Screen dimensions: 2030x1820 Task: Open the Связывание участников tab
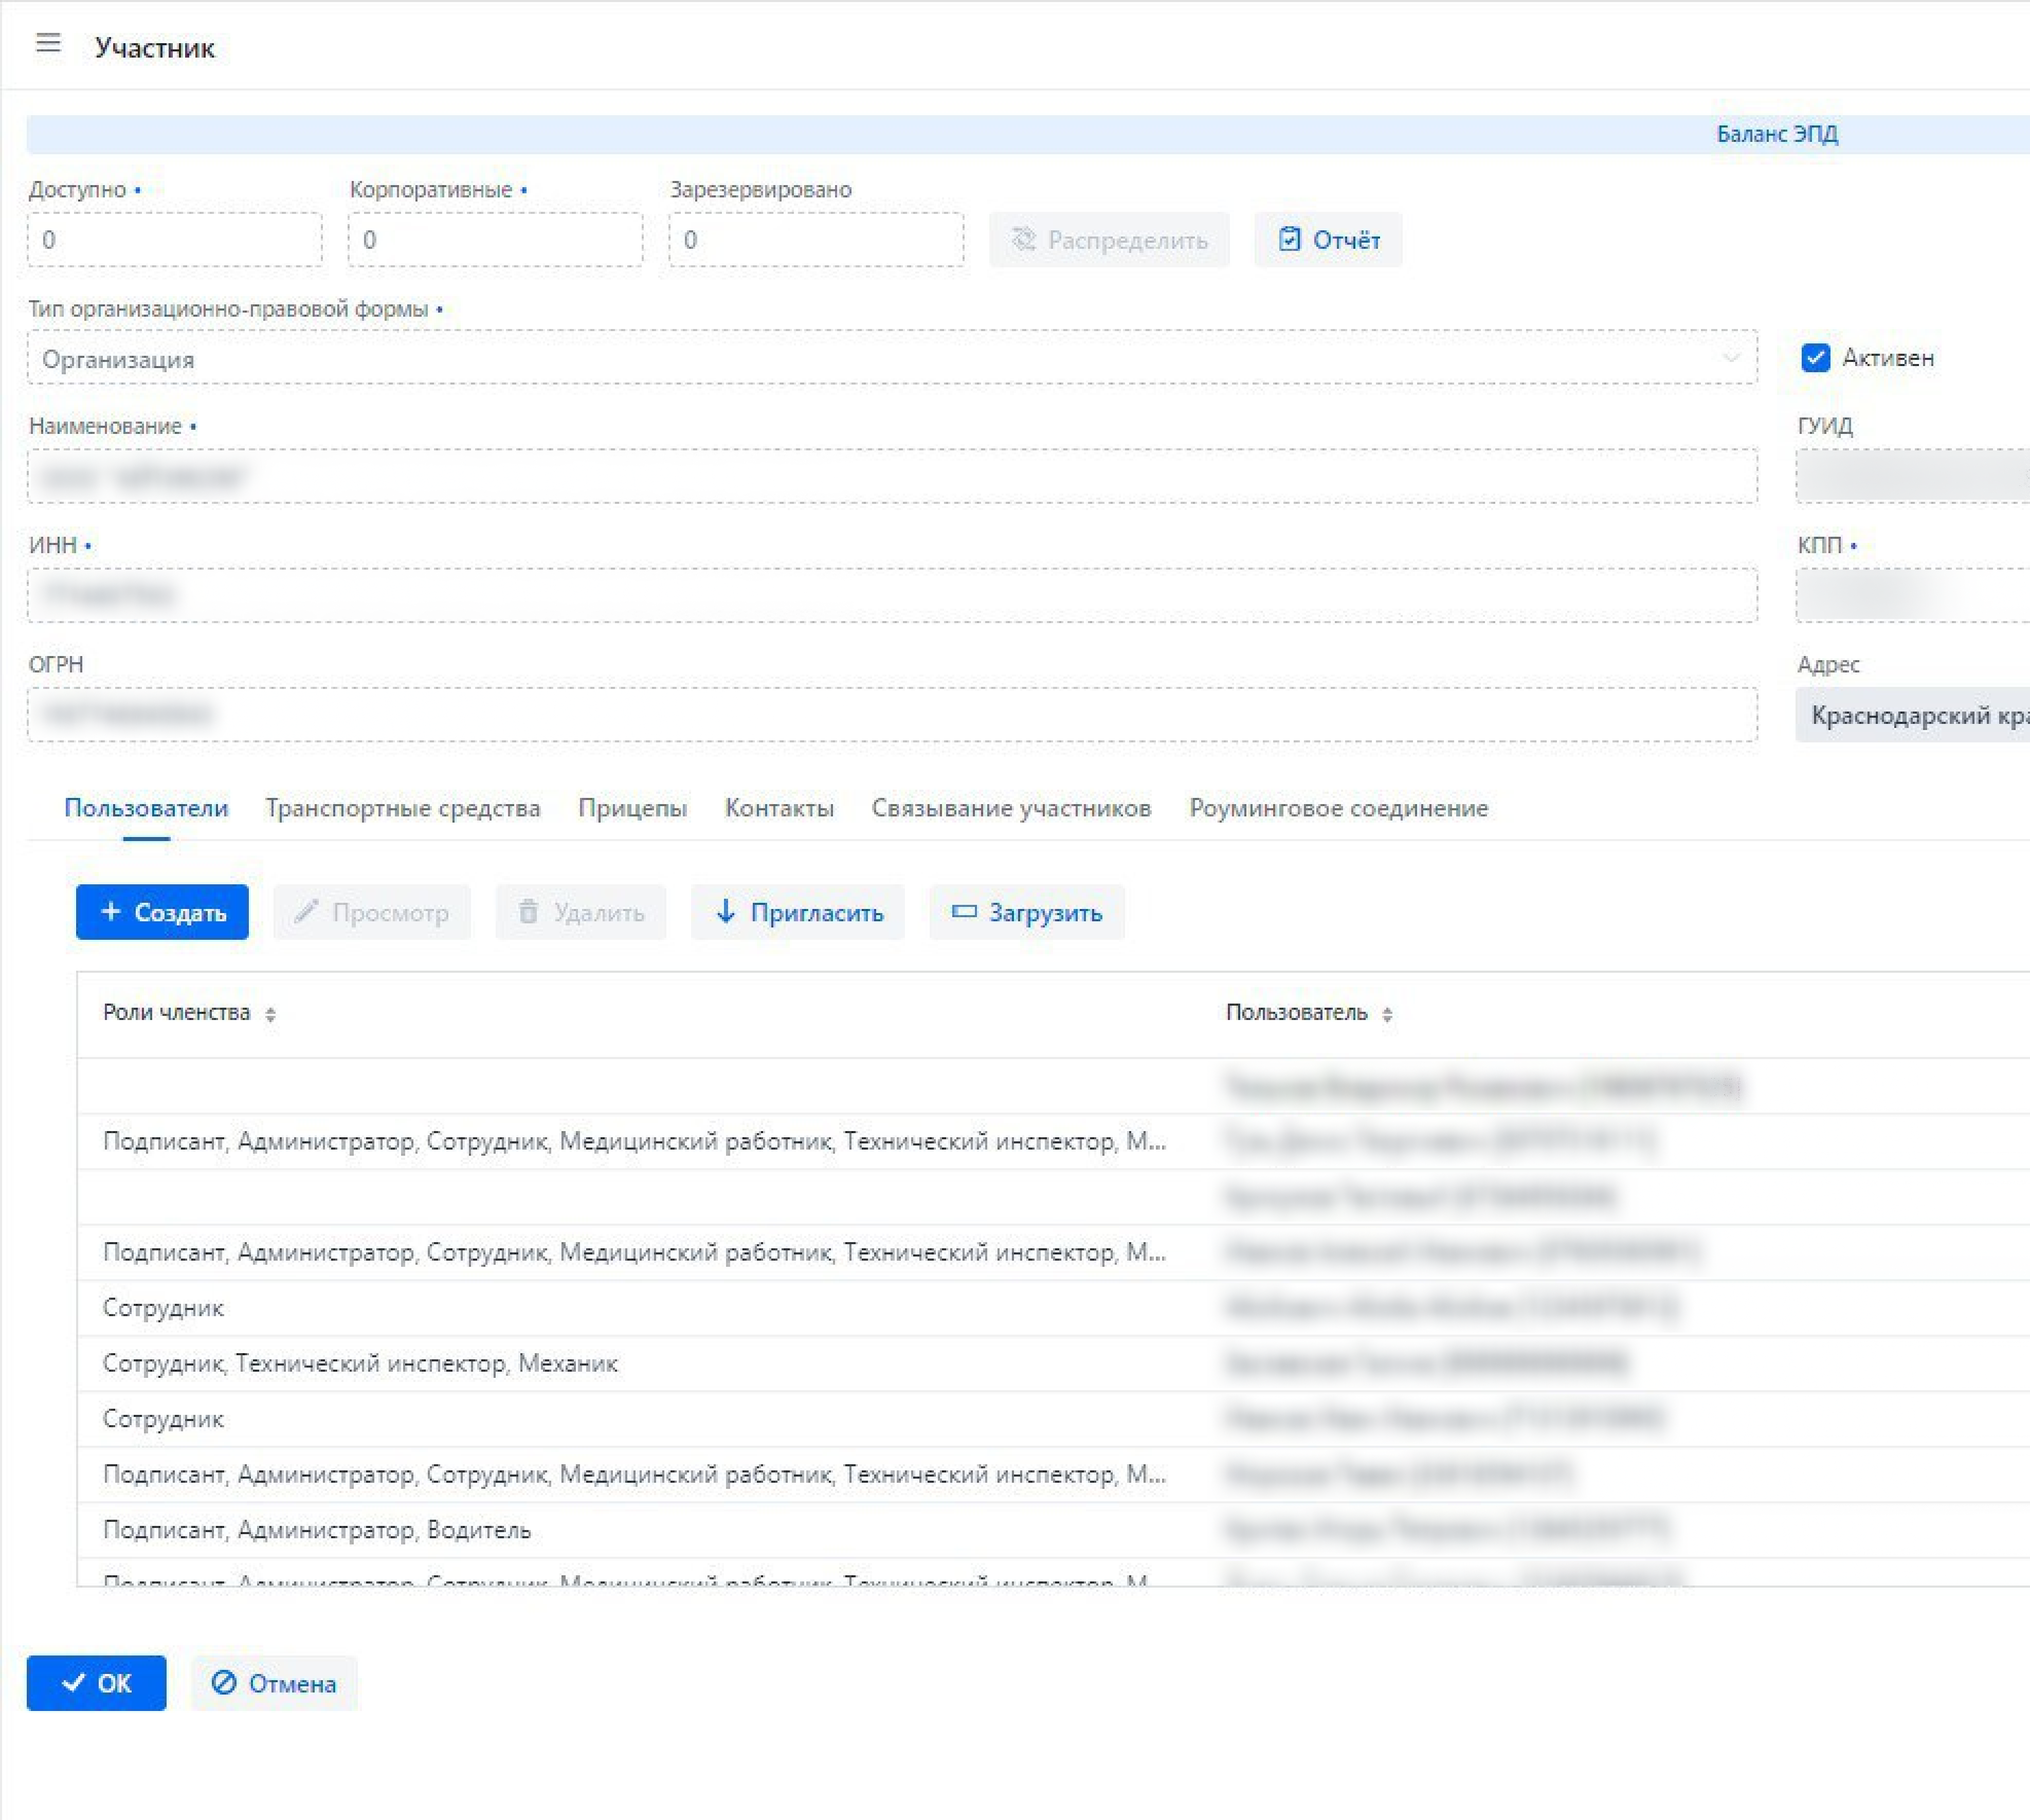(1011, 808)
